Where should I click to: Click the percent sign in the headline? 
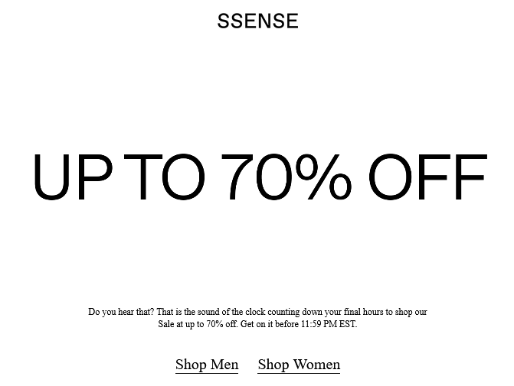(323, 177)
